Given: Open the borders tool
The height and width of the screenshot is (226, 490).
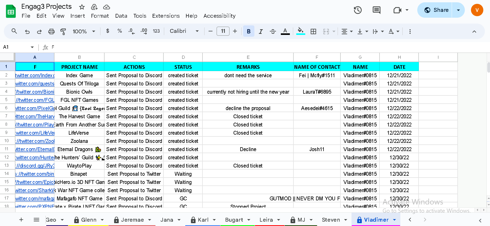Looking at the screenshot, I should 313,31.
